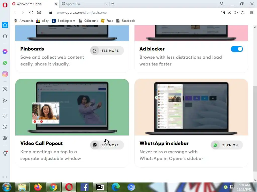This screenshot has height=192, width=257.
Task: Launch Google Chrome from the taskbar
Action: (x=53, y=187)
